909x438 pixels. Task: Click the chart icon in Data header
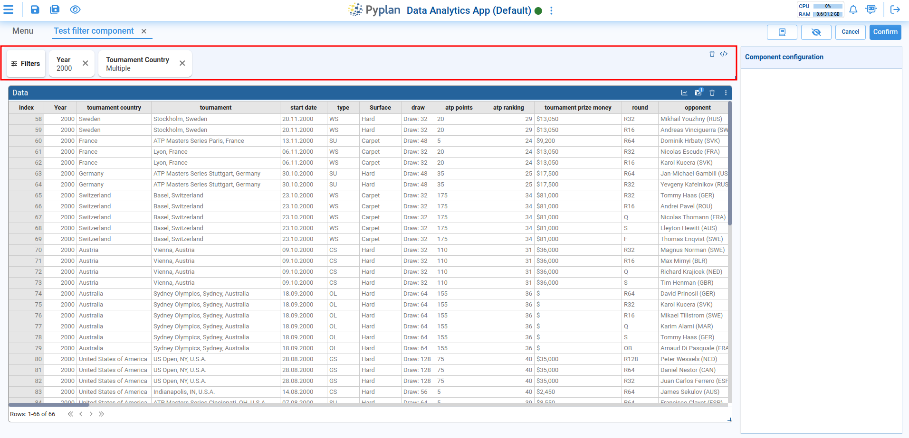pyautogui.click(x=684, y=93)
